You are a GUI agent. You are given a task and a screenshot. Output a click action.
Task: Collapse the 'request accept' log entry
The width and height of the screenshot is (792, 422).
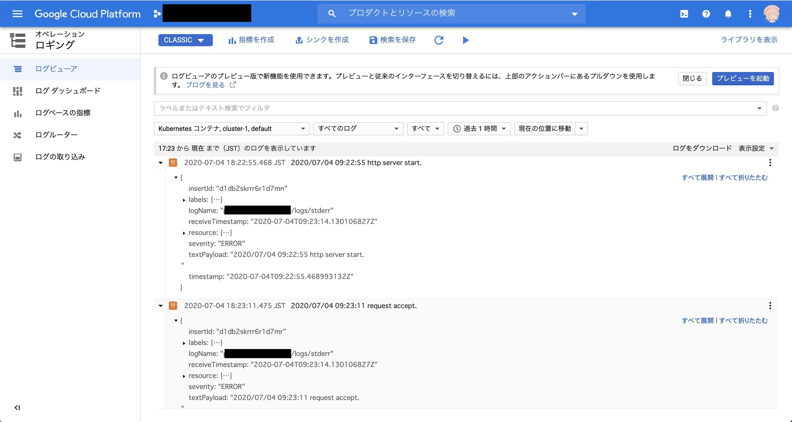pos(161,306)
